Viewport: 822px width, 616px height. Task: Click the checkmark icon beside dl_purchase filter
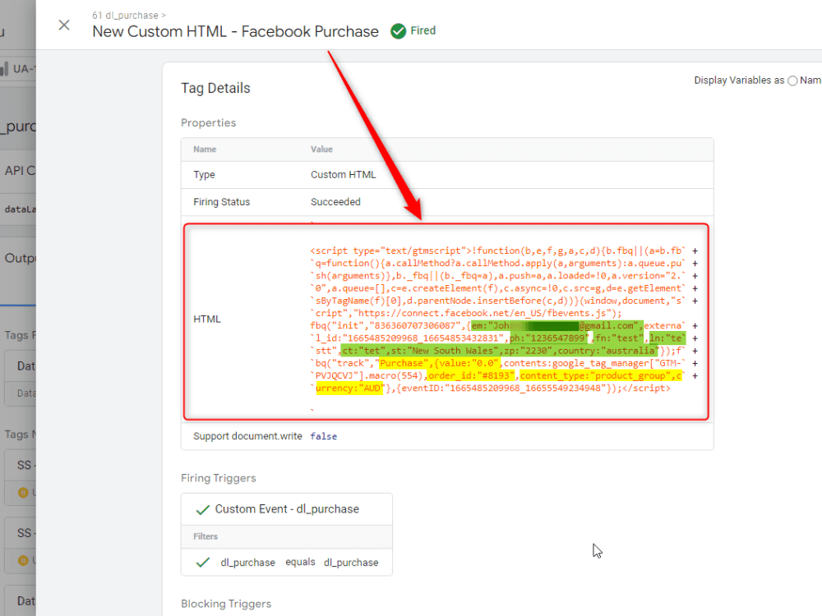point(202,563)
